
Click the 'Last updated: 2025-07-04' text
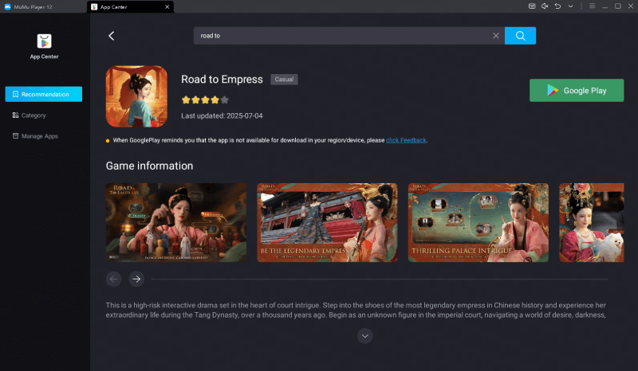pyautogui.click(x=222, y=115)
